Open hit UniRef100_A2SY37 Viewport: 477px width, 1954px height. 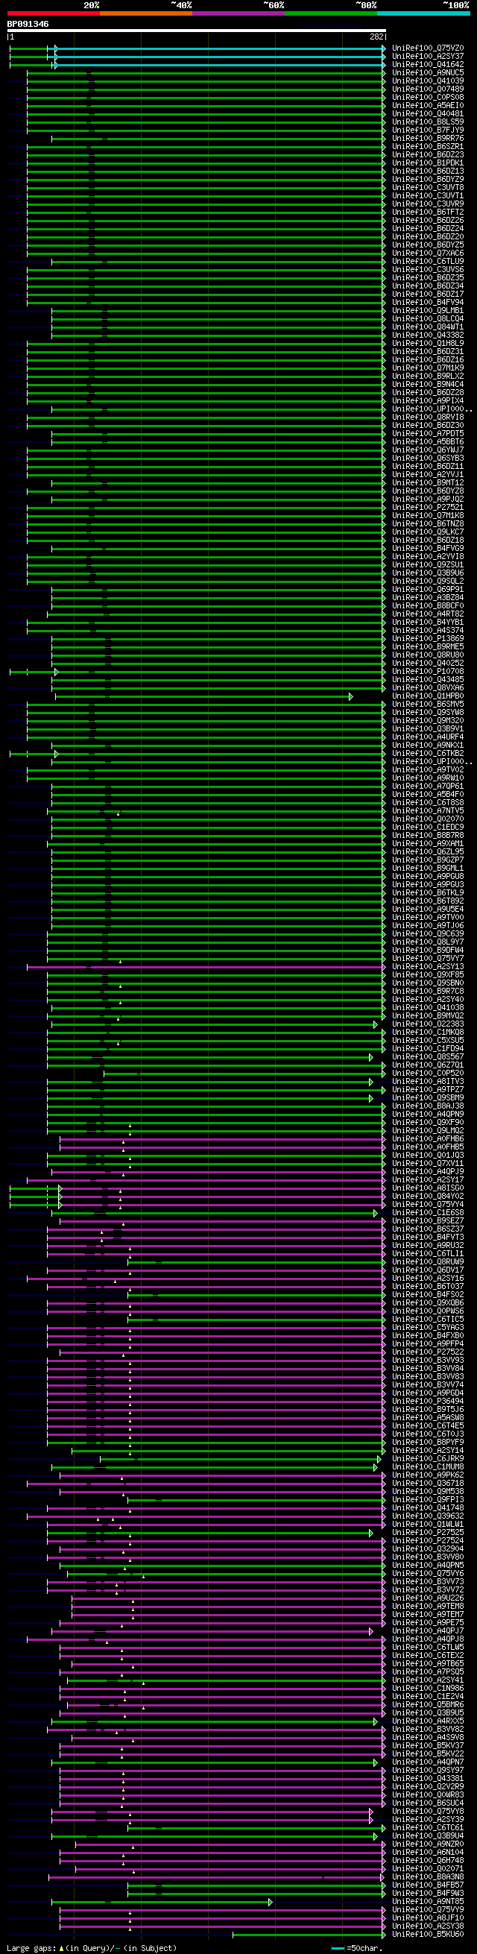[x=428, y=57]
